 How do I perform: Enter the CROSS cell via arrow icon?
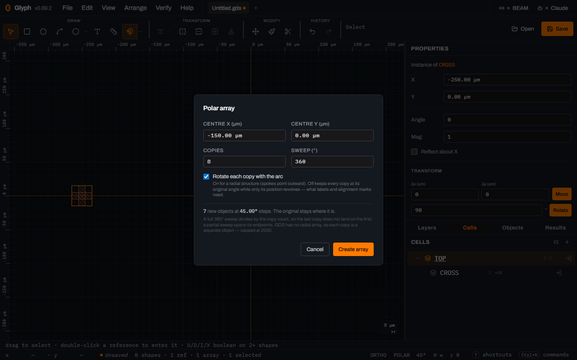pos(559,273)
